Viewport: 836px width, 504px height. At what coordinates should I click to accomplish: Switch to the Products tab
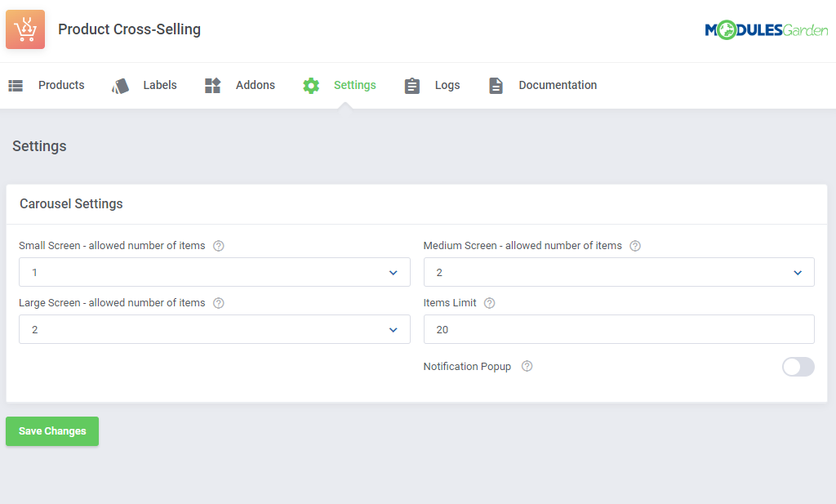61,85
